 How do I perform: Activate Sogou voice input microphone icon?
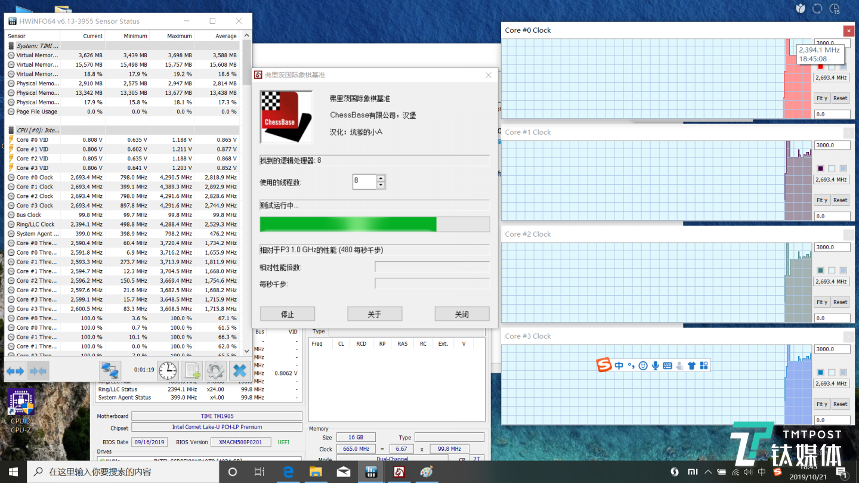click(655, 365)
